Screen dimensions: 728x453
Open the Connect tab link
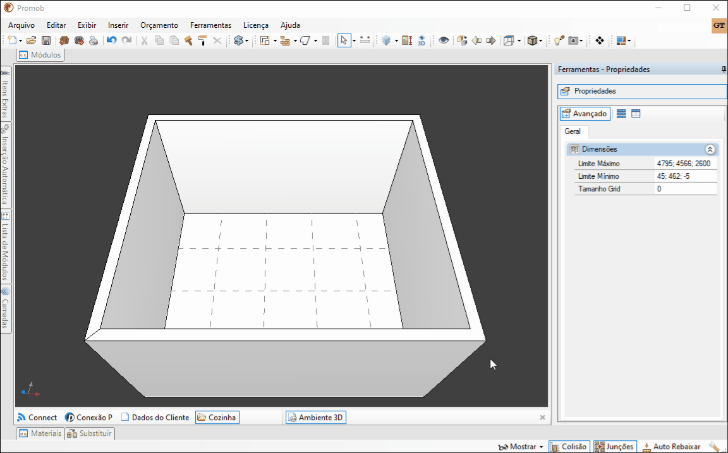[37, 417]
